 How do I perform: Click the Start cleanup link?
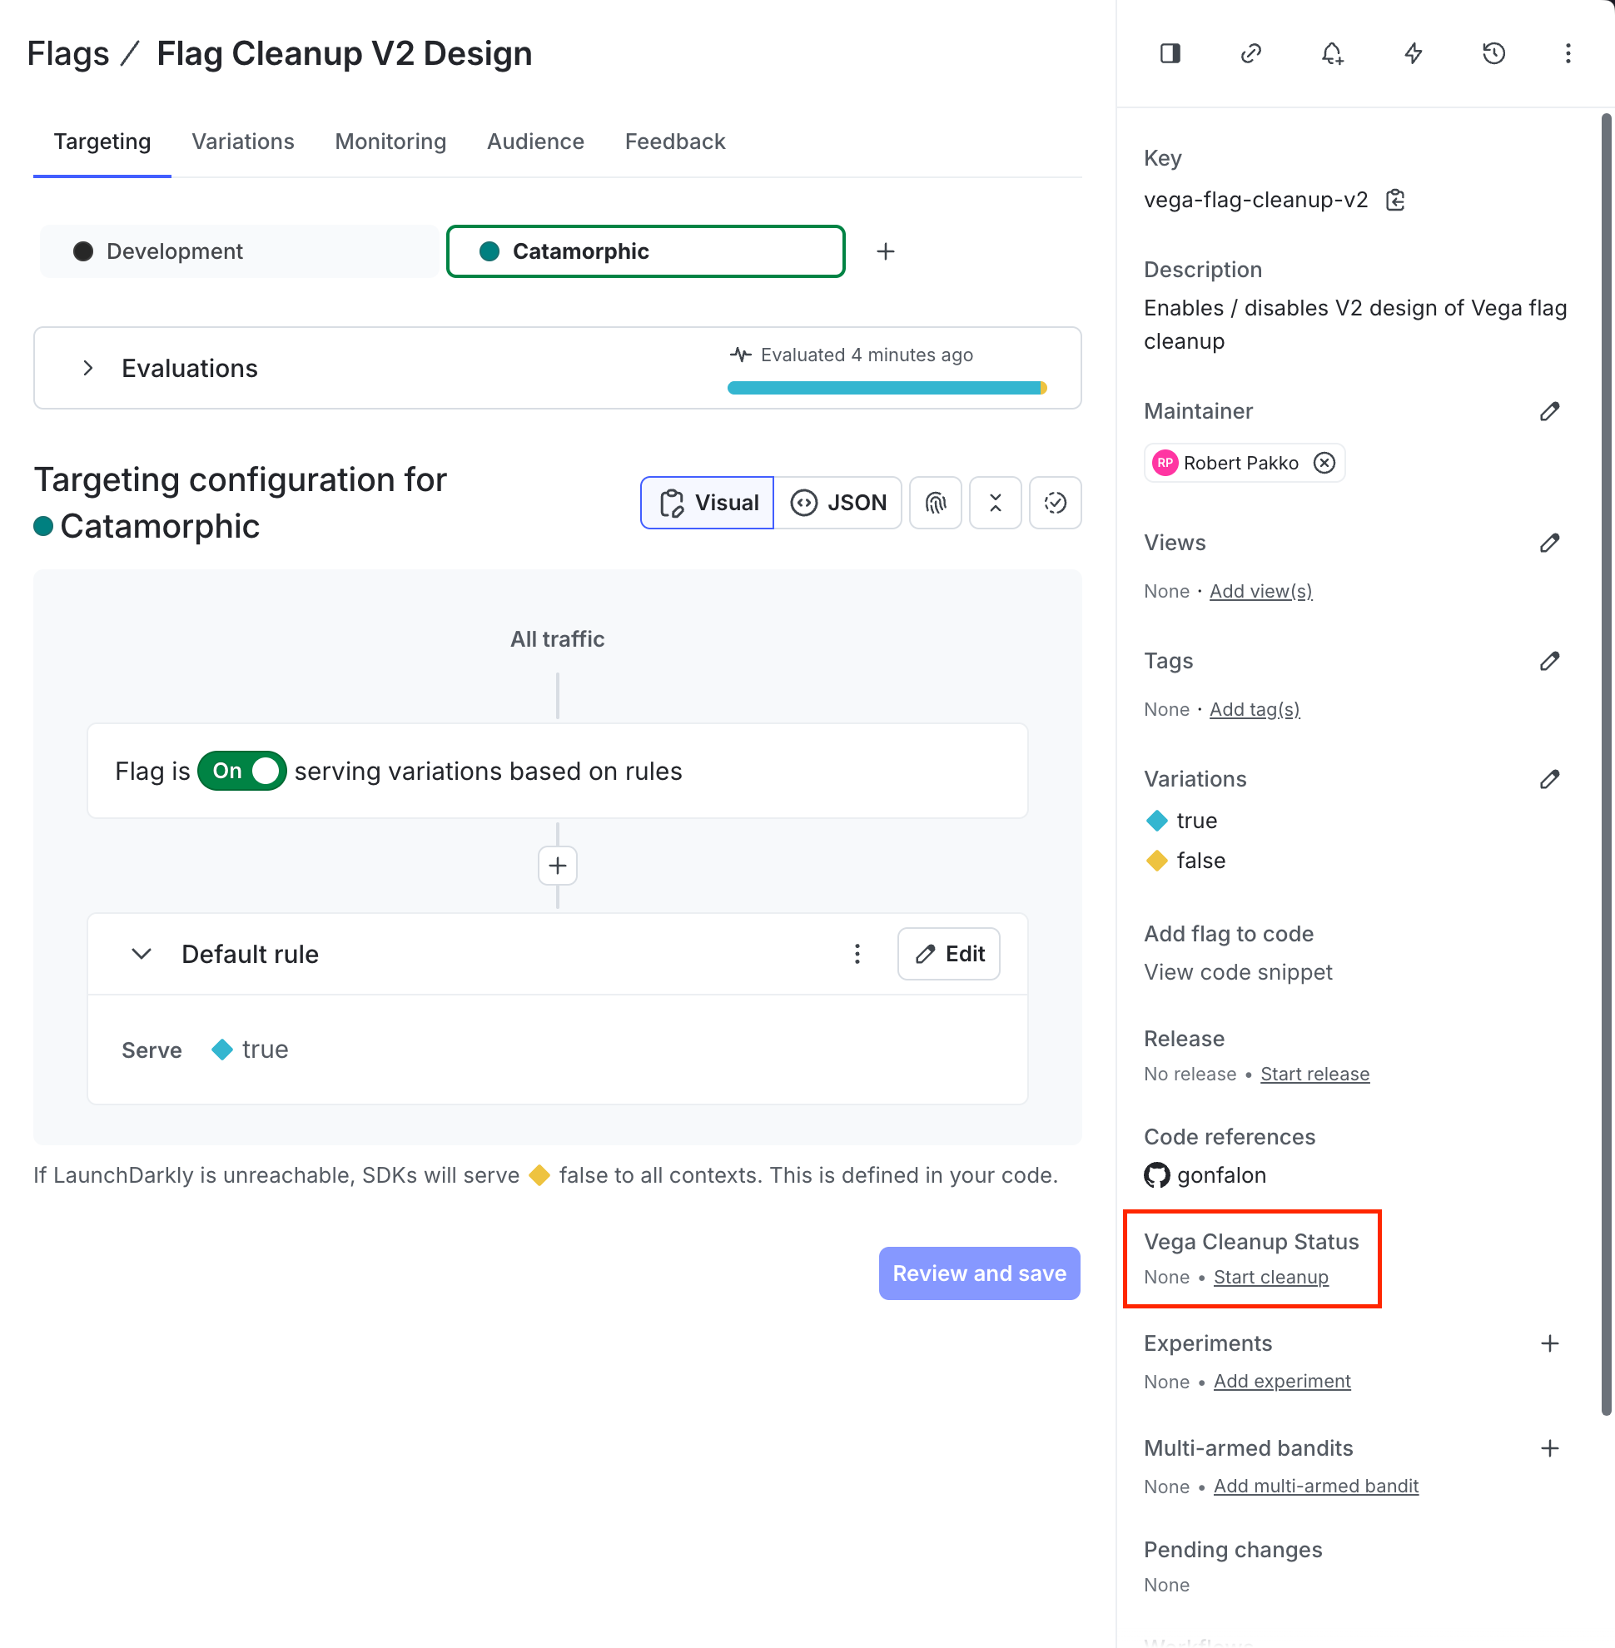point(1270,1278)
